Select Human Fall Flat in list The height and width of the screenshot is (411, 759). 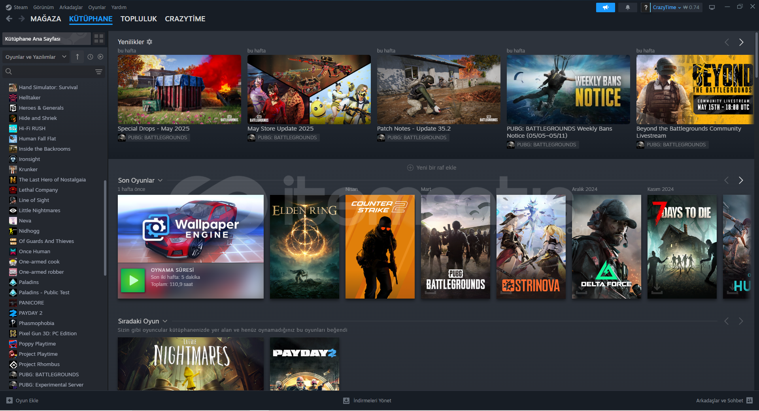(37, 138)
